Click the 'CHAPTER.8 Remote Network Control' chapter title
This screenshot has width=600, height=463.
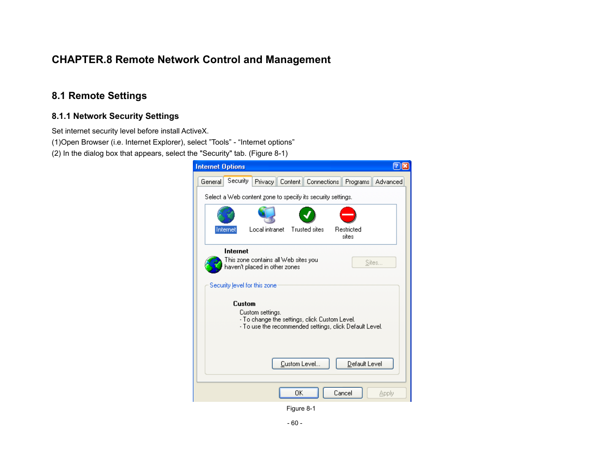tap(191, 60)
